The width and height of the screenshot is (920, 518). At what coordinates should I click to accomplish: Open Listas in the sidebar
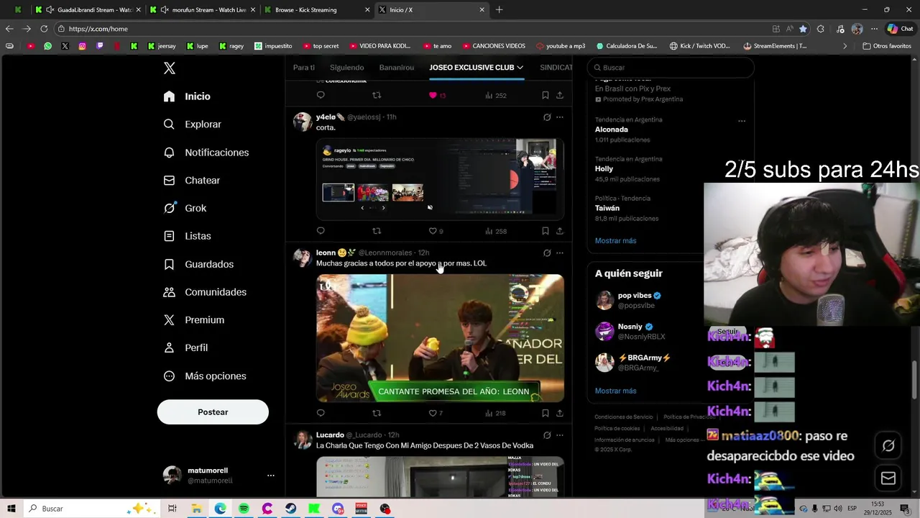[187, 236]
